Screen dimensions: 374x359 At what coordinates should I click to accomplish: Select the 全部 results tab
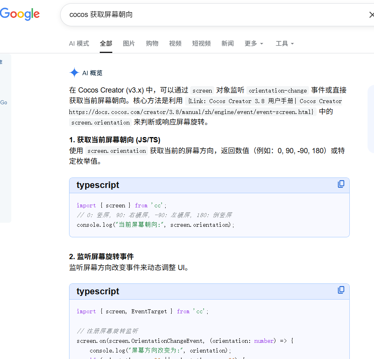coord(106,44)
